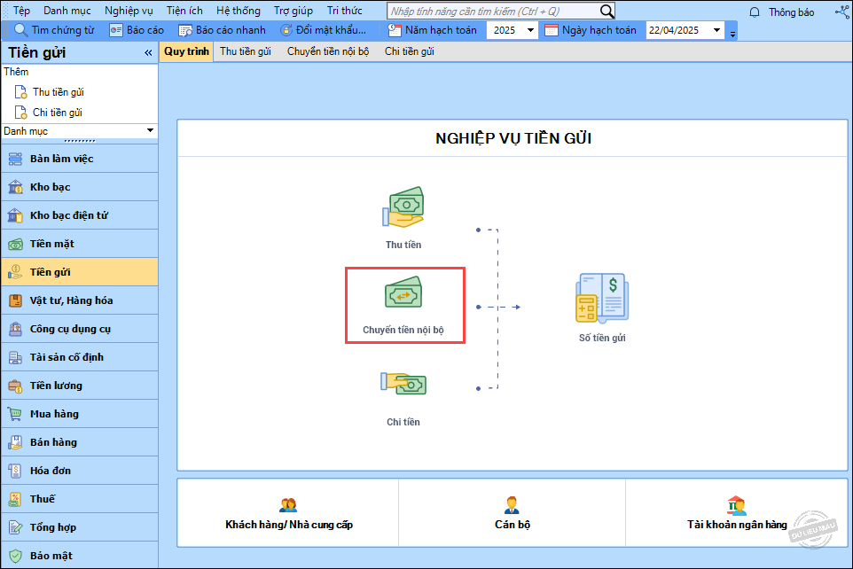Click the Năm hạch toán label icon
Screen dimensions: 853x569
[395, 30]
